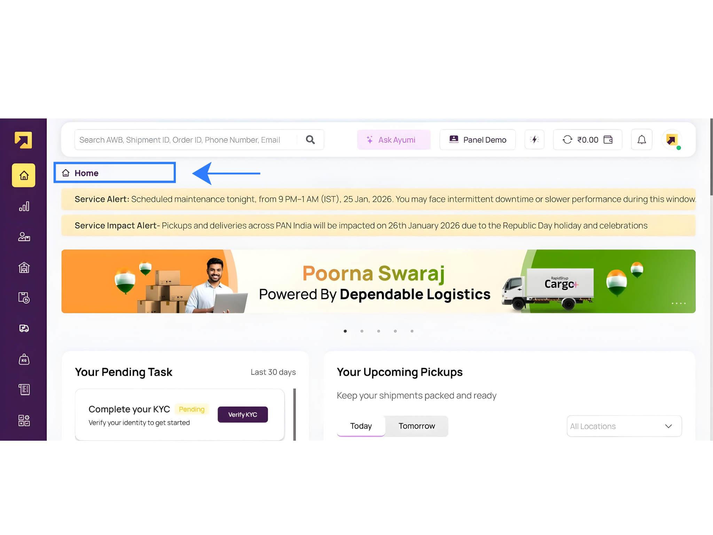The width and height of the screenshot is (713, 535).
Task: Switch to the Tomorrow pickups tab
Action: [417, 426]
